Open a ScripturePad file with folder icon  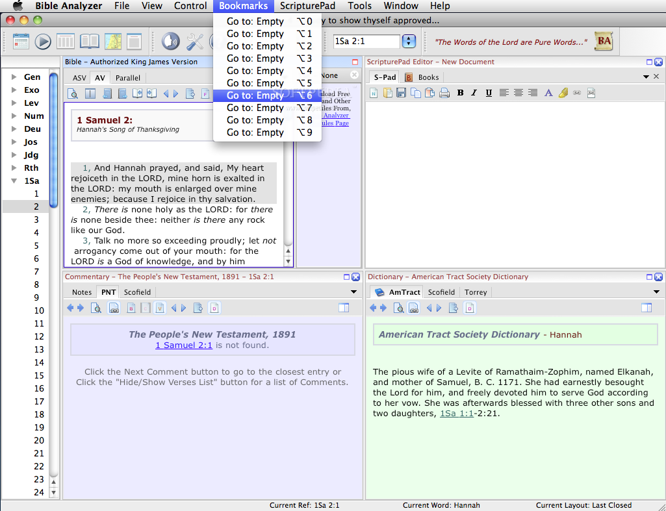tap(387, 93)
